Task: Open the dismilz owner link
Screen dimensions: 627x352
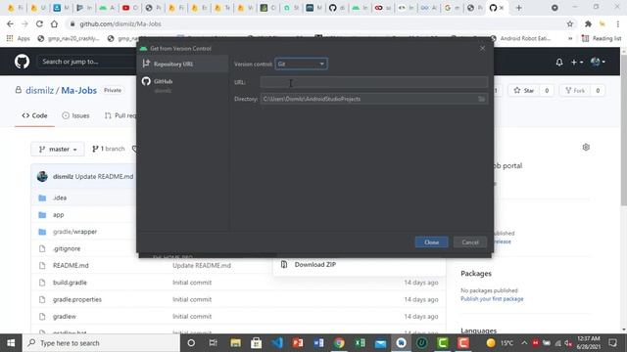Action: tap(39, 91)
